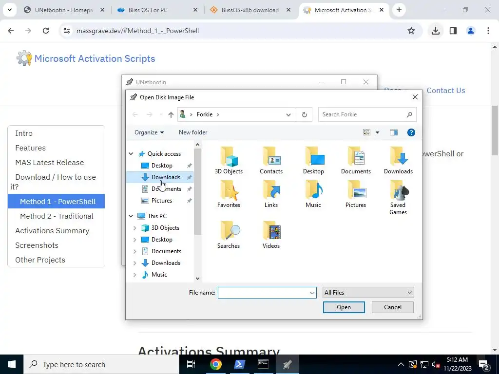Open Chrome downloads icon
Screen dimensions: 499x374
pyautogui.click(x=435, y=31)
